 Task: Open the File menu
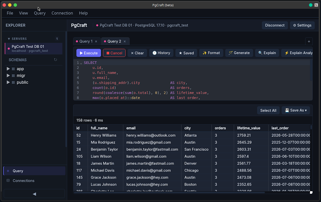pyautogui.click(x=10, y=13)
